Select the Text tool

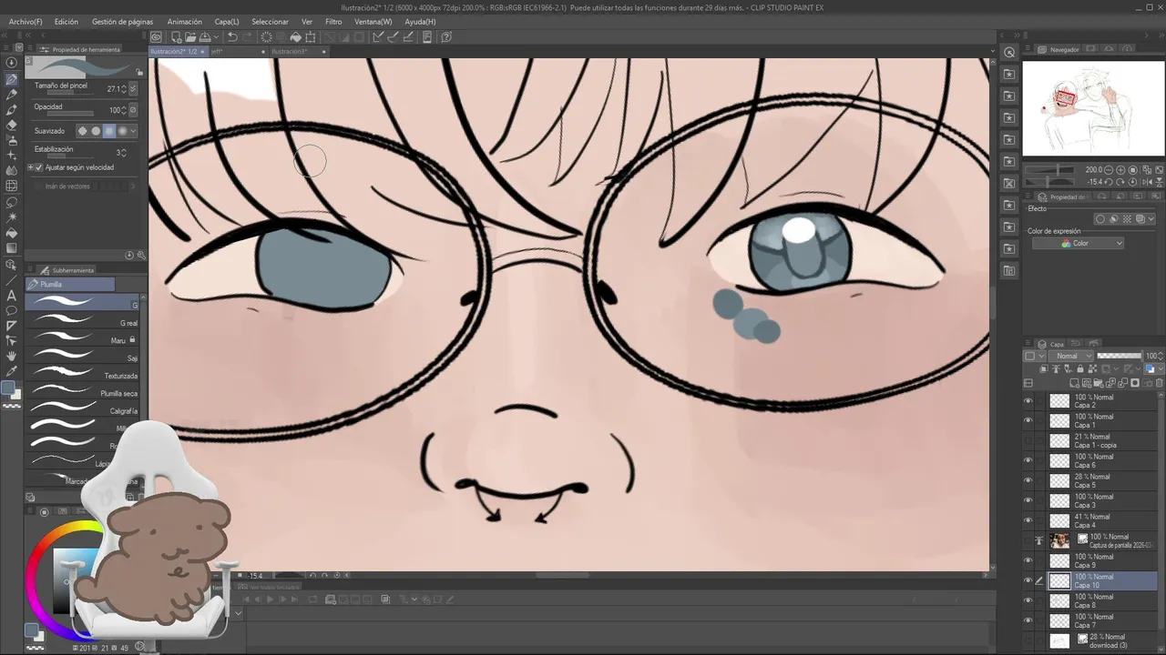(12, 296)
